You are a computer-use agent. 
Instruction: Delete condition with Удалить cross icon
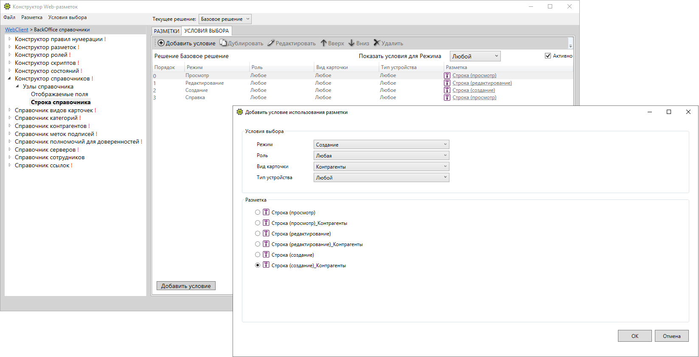[x=377, y=43]
